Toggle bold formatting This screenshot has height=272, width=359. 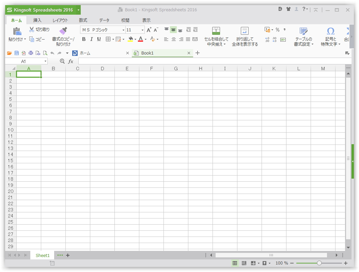point(84,39)
